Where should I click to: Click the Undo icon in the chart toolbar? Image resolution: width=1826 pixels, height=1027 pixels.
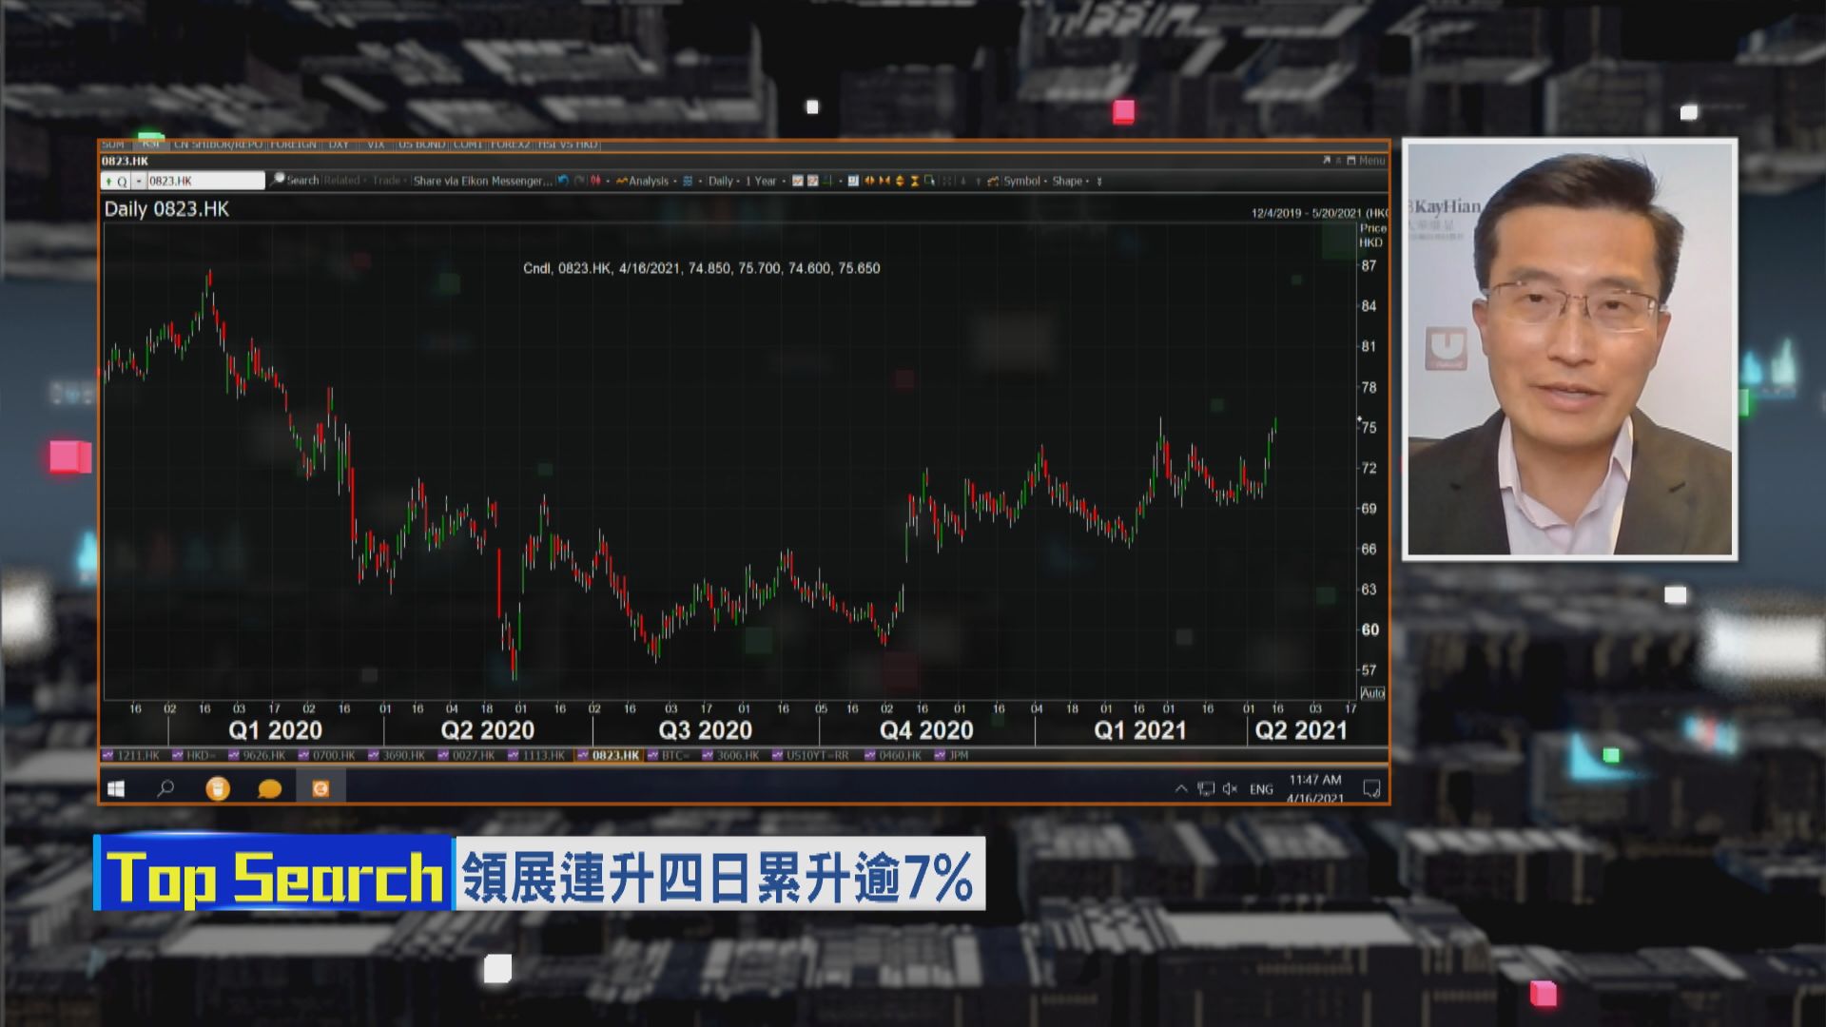[x=563, y=181]
